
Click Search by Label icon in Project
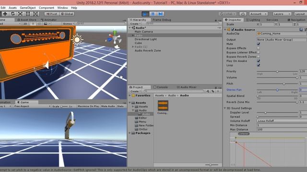(213, 91)
